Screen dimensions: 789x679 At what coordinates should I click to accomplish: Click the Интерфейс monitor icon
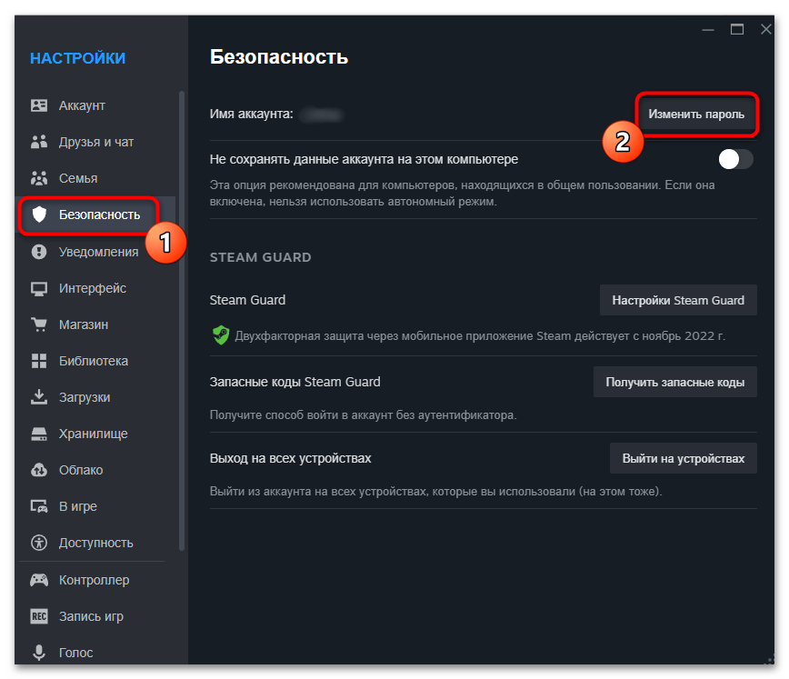point(39,288)
